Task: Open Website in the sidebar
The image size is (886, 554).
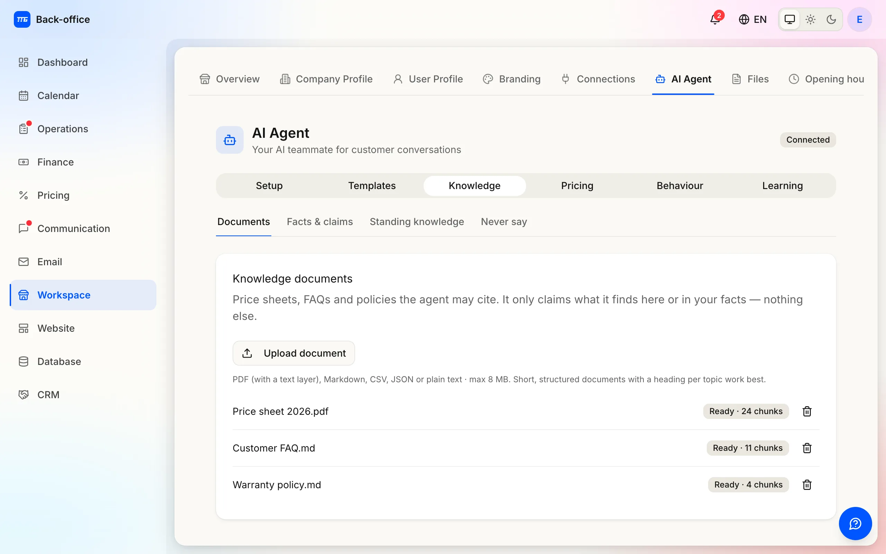Action: coord(83,328)
